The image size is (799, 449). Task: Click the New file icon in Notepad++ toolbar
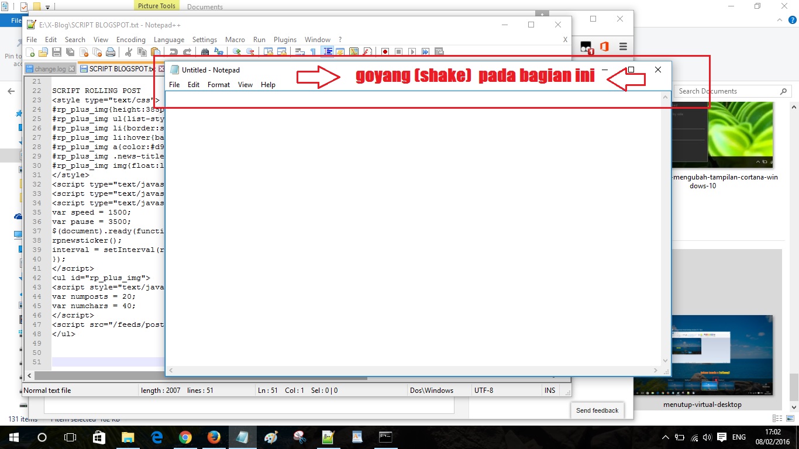point(30,52)
